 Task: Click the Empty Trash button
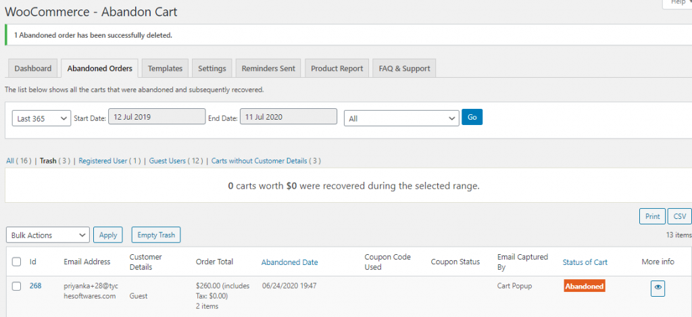(x=156, y=235)
